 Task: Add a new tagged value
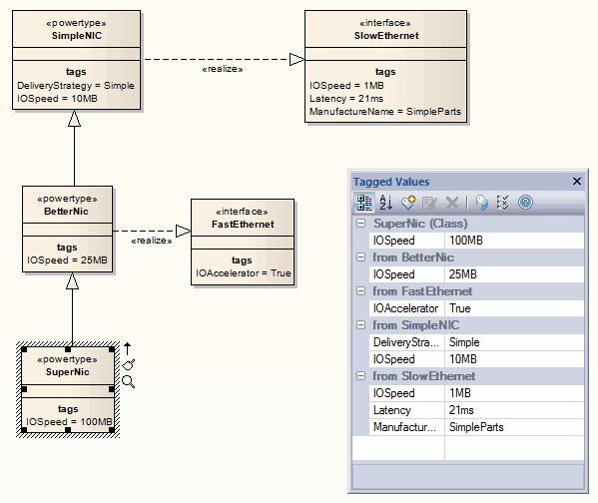[408, 203]
